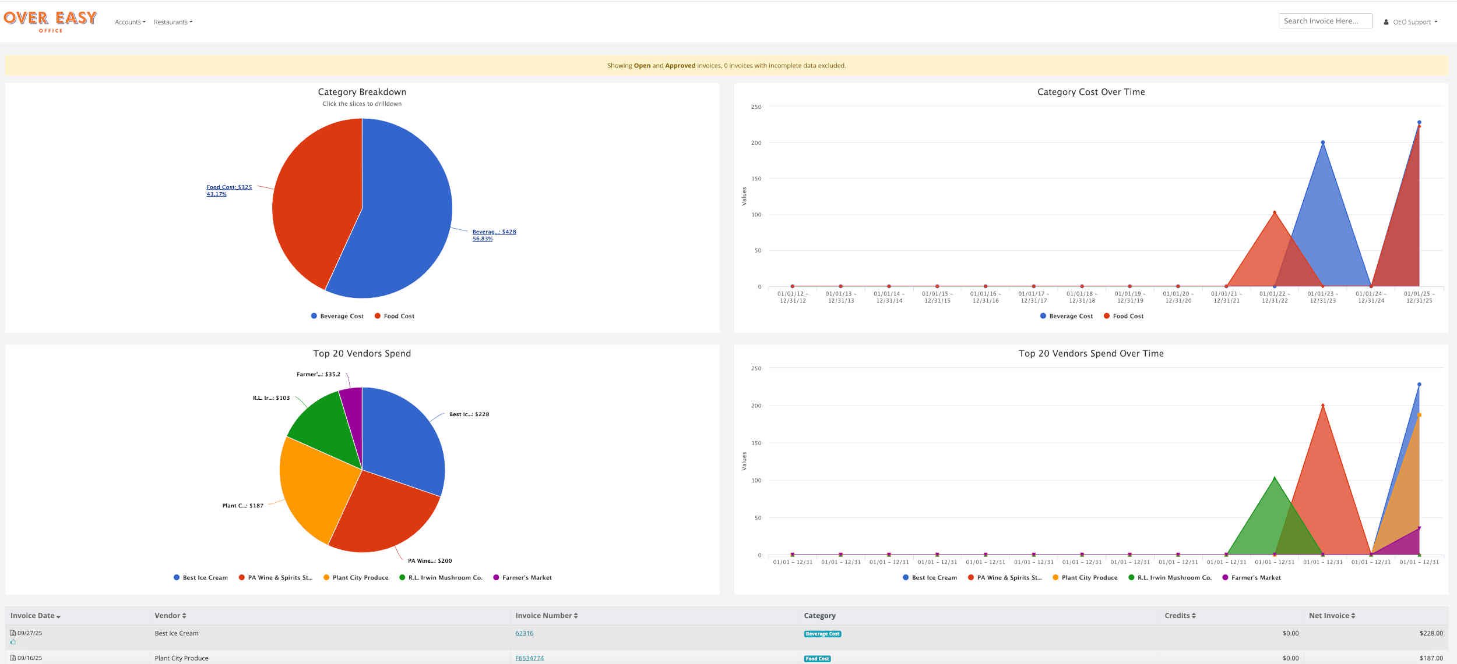Sort by Invoice Number column arrows

pos(576,615)
